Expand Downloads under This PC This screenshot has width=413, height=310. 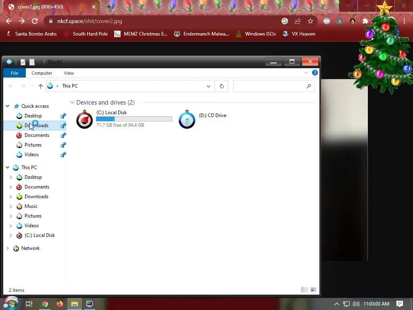11,197
